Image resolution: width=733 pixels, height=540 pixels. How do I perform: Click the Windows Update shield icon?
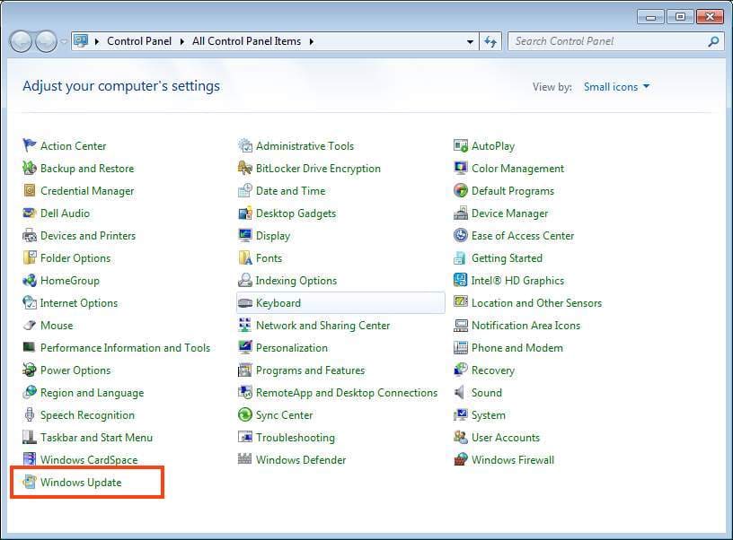(30, 483)
